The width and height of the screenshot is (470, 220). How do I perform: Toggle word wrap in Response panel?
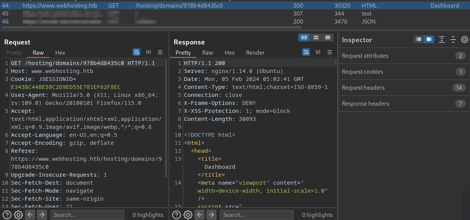[306, 52]
